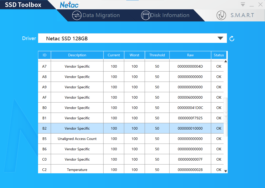The image size is (265, 188).
Task: Open the Disk Infomation tab
Action: pos(165,15)
